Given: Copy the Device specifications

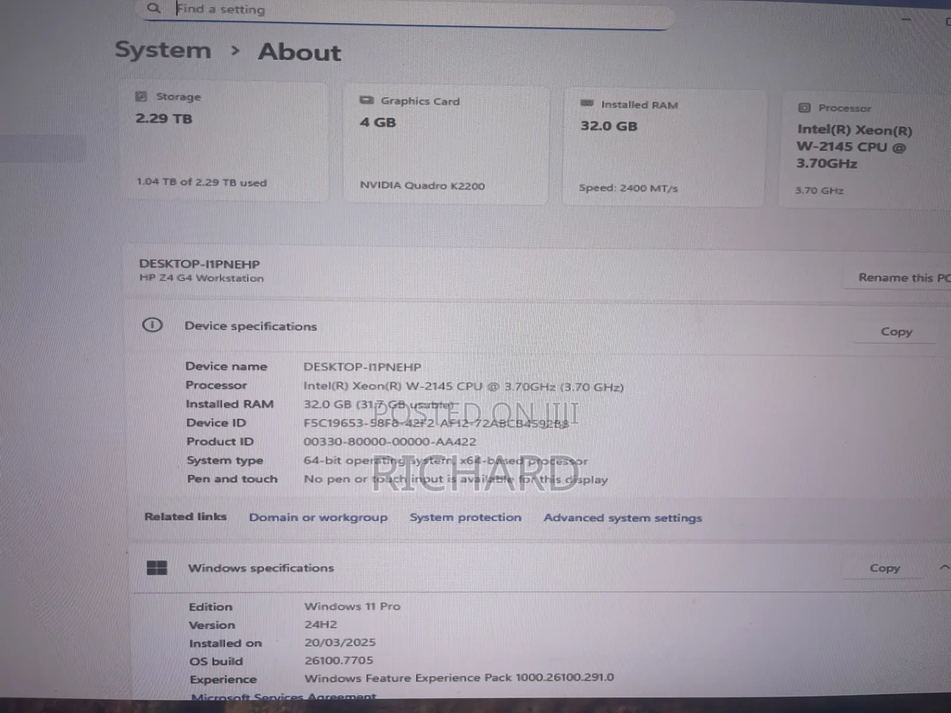Looking at the screenshot, I should [896, 332].
